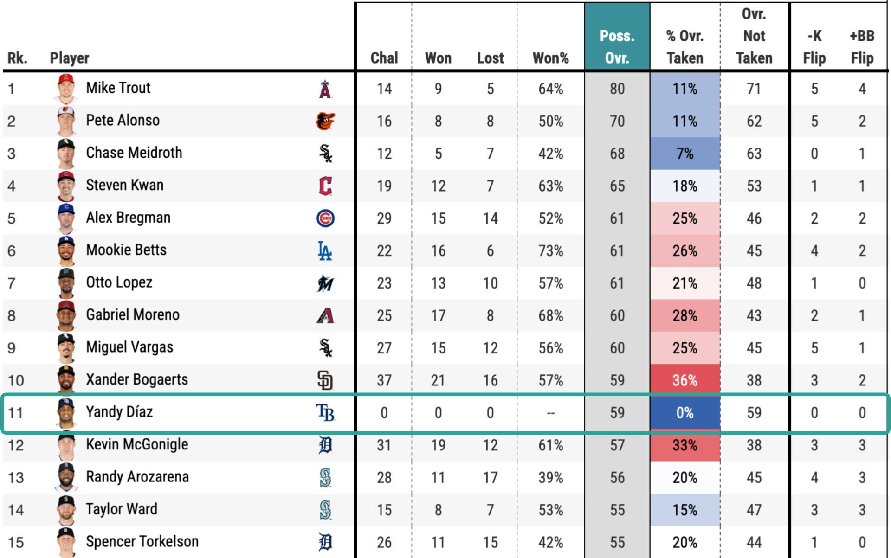Sort by the Chal column header
This screenshot has width=891, height=558.
pyautogui.click(x=384, y=58)
